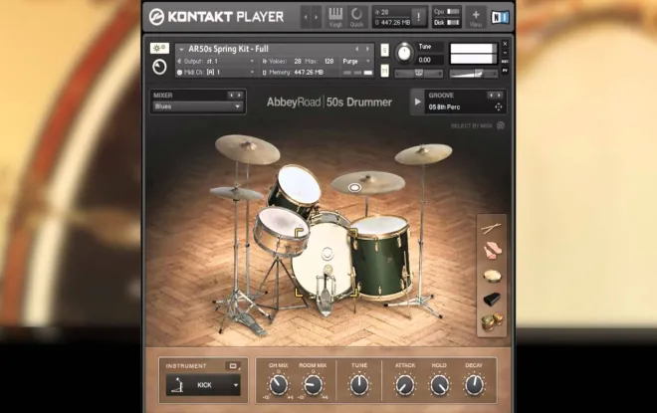
Task: Select the snare drum
Action: (x=280, y=230)
